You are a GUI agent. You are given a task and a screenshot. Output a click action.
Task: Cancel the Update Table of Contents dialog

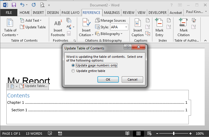(x=132, y=79)
